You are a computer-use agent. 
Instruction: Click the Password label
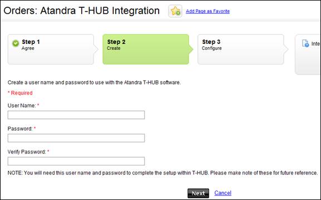(20, 129)
